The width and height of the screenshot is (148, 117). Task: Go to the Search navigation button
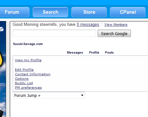coord(50,12)
